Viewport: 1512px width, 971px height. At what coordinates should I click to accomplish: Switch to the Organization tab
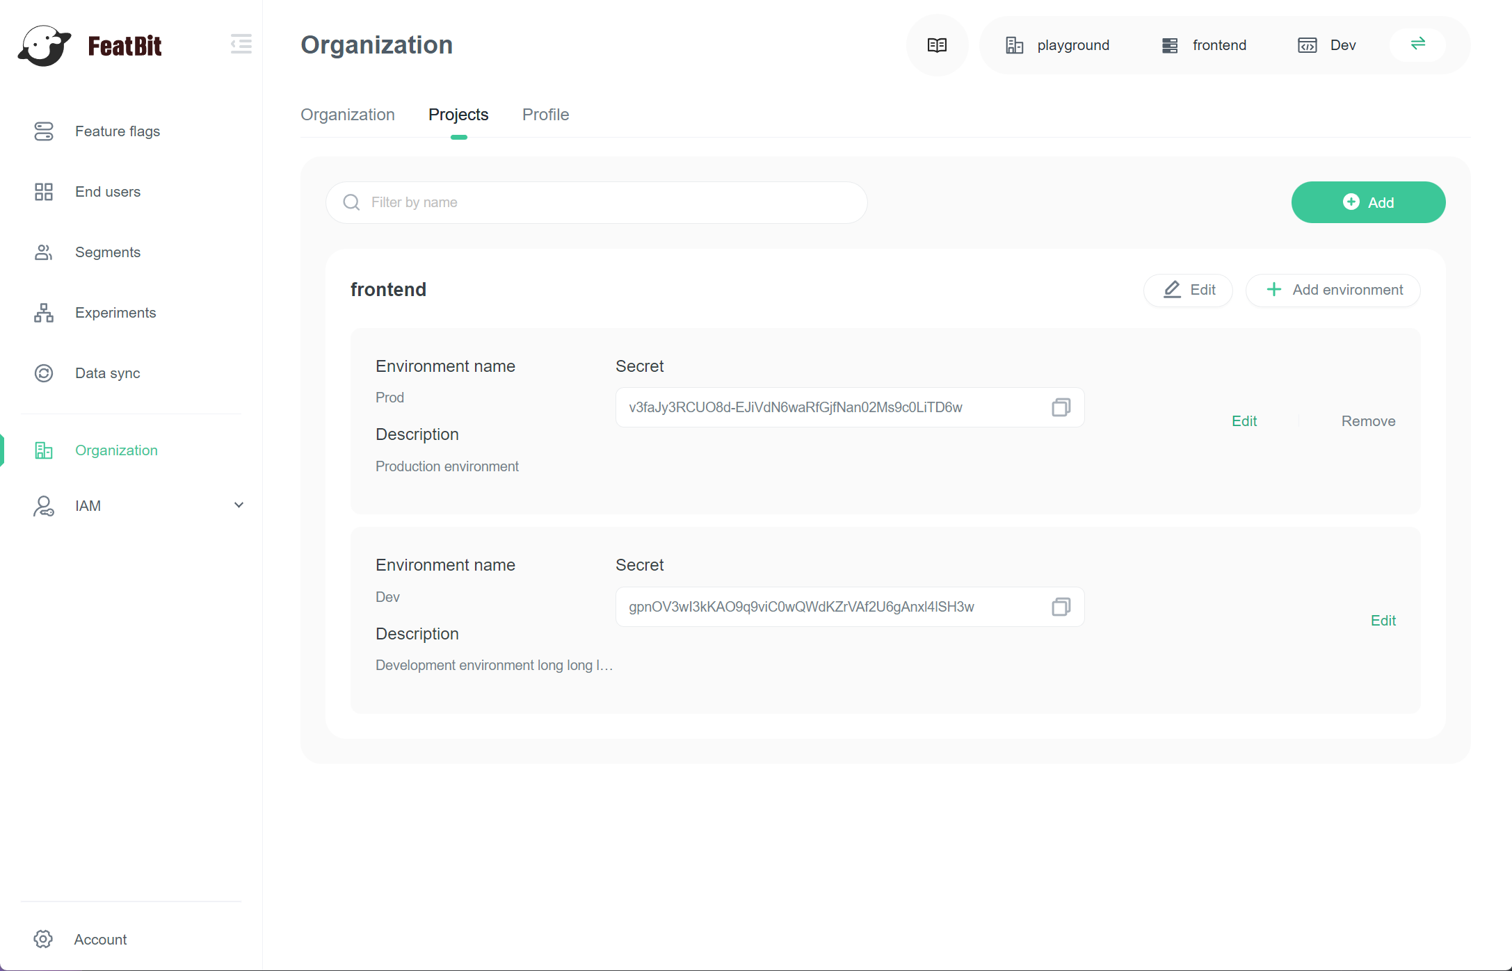coord(347,115)
